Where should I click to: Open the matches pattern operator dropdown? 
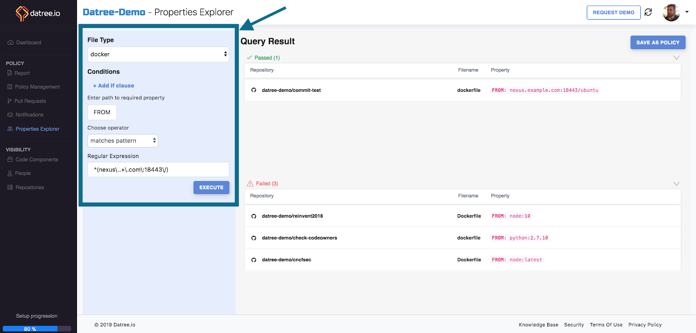tap(123, 141)
